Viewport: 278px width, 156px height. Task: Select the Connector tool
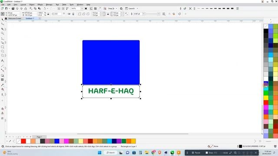3,70
